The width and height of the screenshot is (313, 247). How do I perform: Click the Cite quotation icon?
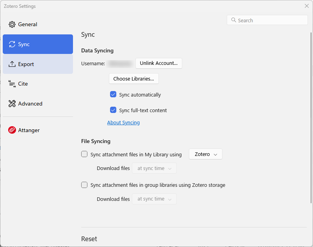point(12,84)
